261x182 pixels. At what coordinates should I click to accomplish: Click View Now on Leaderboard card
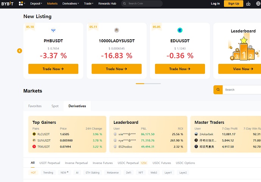pos(240,69)
